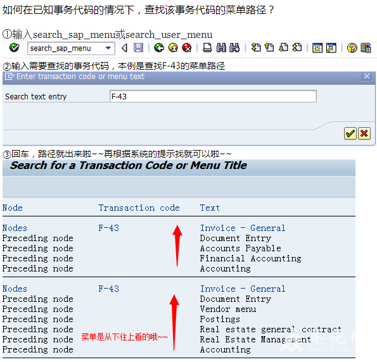Close the Enter transaction code dialog
Image resolution: width=377 pixels, height=362 pixels.
click(367, 77)
